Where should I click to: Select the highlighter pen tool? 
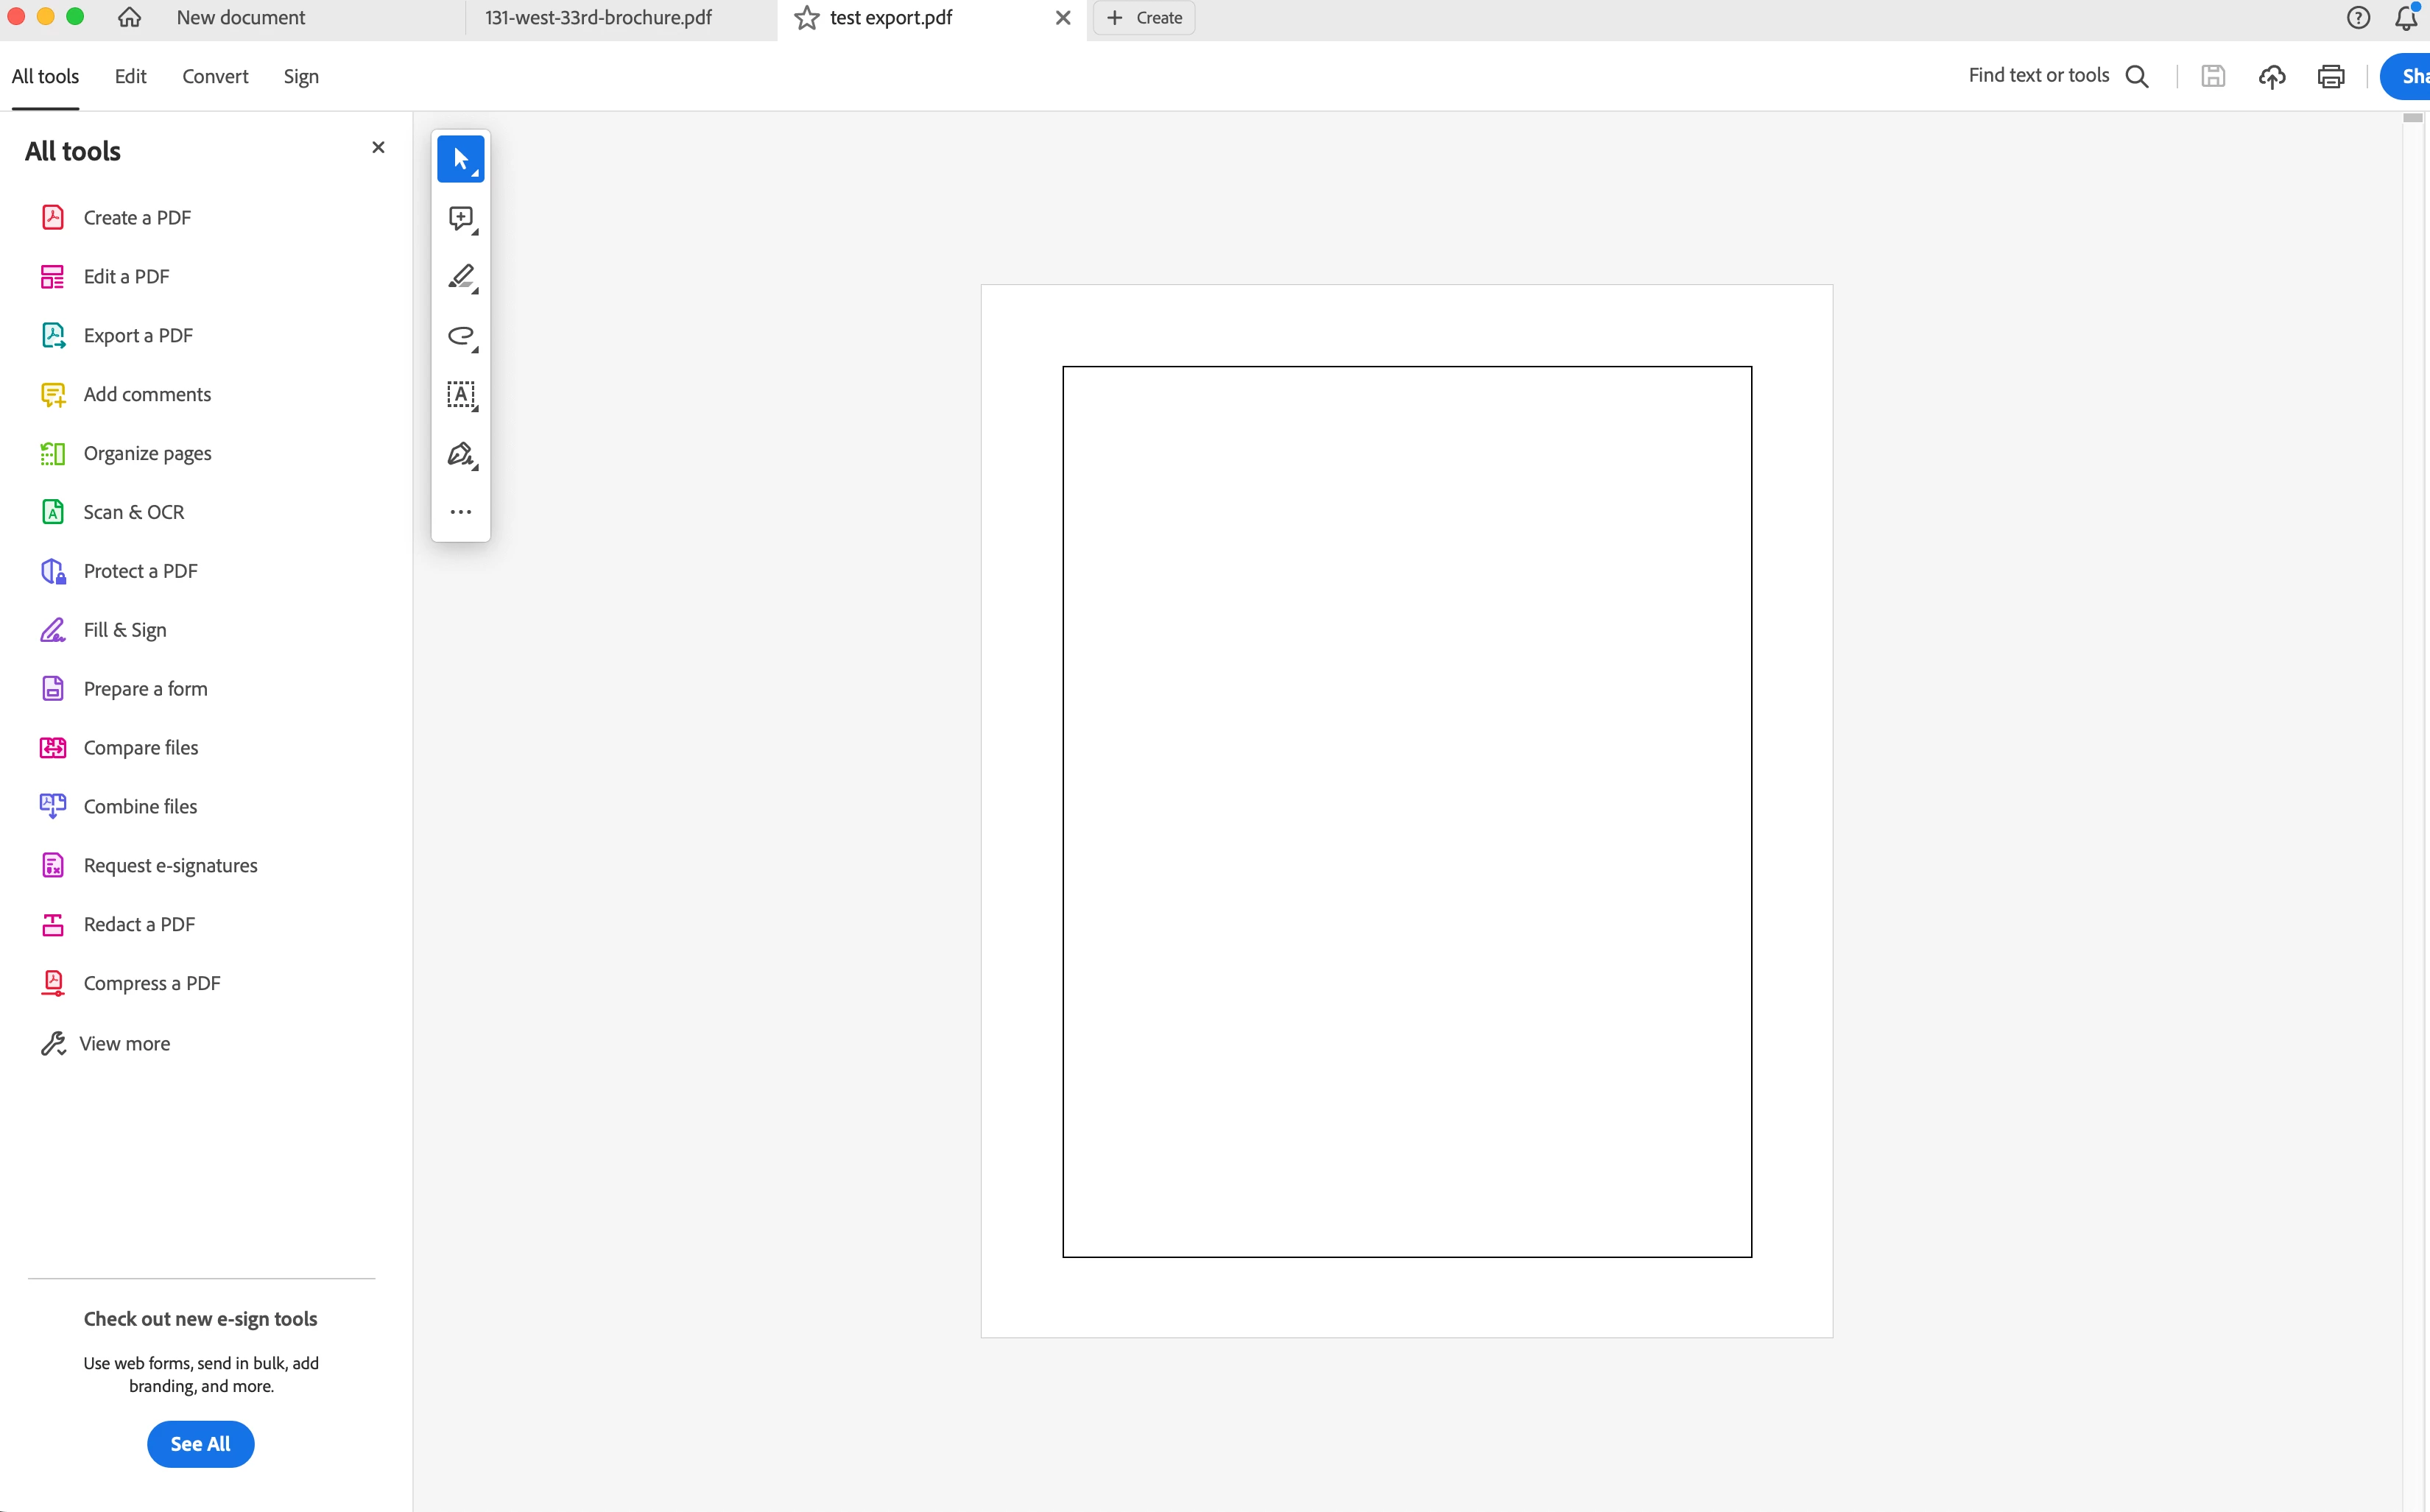coord(460,277)
